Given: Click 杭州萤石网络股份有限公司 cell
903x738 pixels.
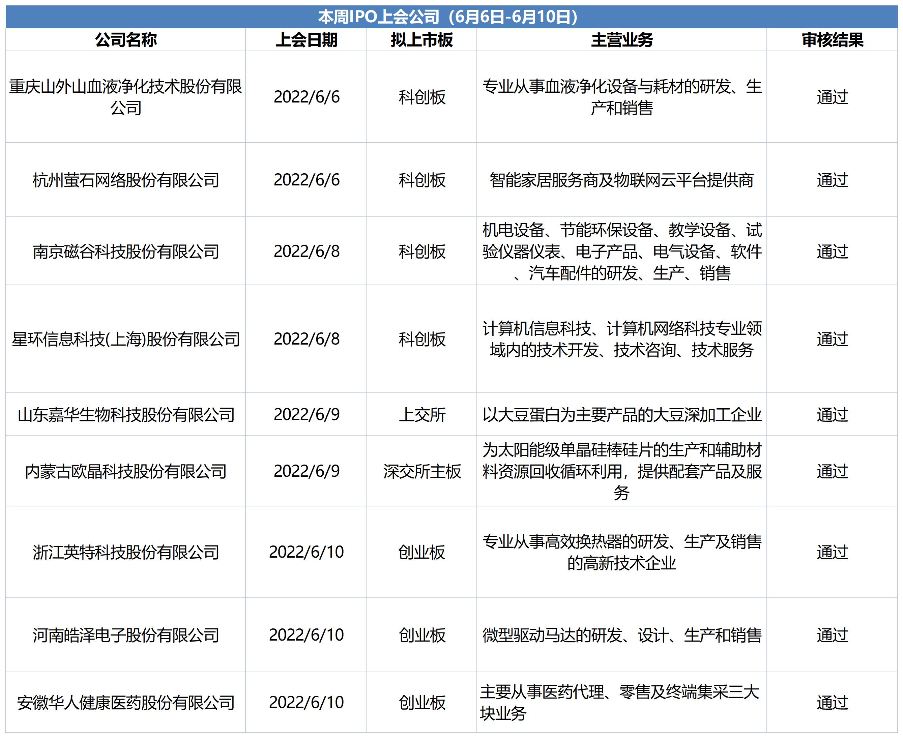Looking at the screenshot, I should tap(126, 180).
